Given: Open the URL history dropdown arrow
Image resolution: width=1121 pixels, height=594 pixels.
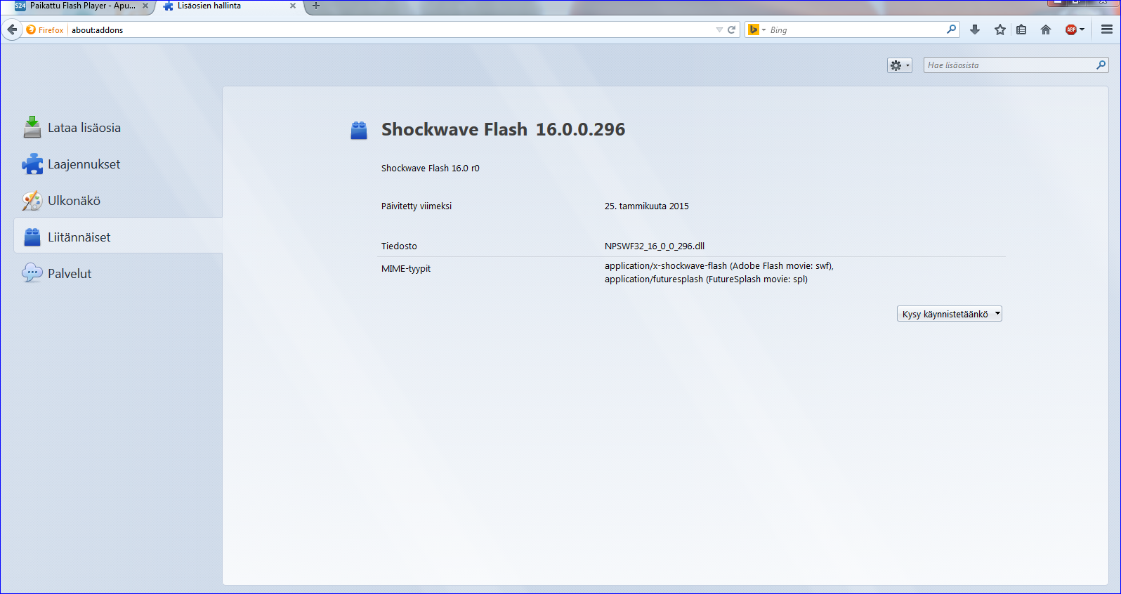Looking at the screenshot, I should click(719, 29).
